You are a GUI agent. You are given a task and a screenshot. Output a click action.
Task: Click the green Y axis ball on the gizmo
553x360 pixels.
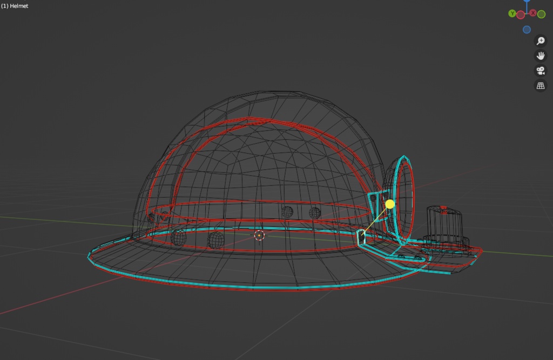pos(512,14)
